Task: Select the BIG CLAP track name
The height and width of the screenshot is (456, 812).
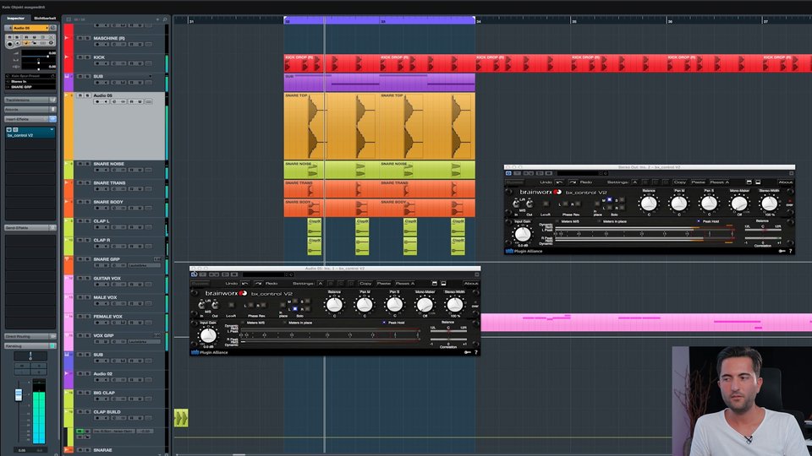Action: pos(104,393)
